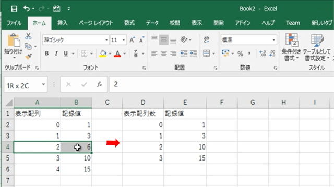Open 条件付き書式 conditional formatting
Viewport: 334px width, 187px height.
[x=291, y=47]
